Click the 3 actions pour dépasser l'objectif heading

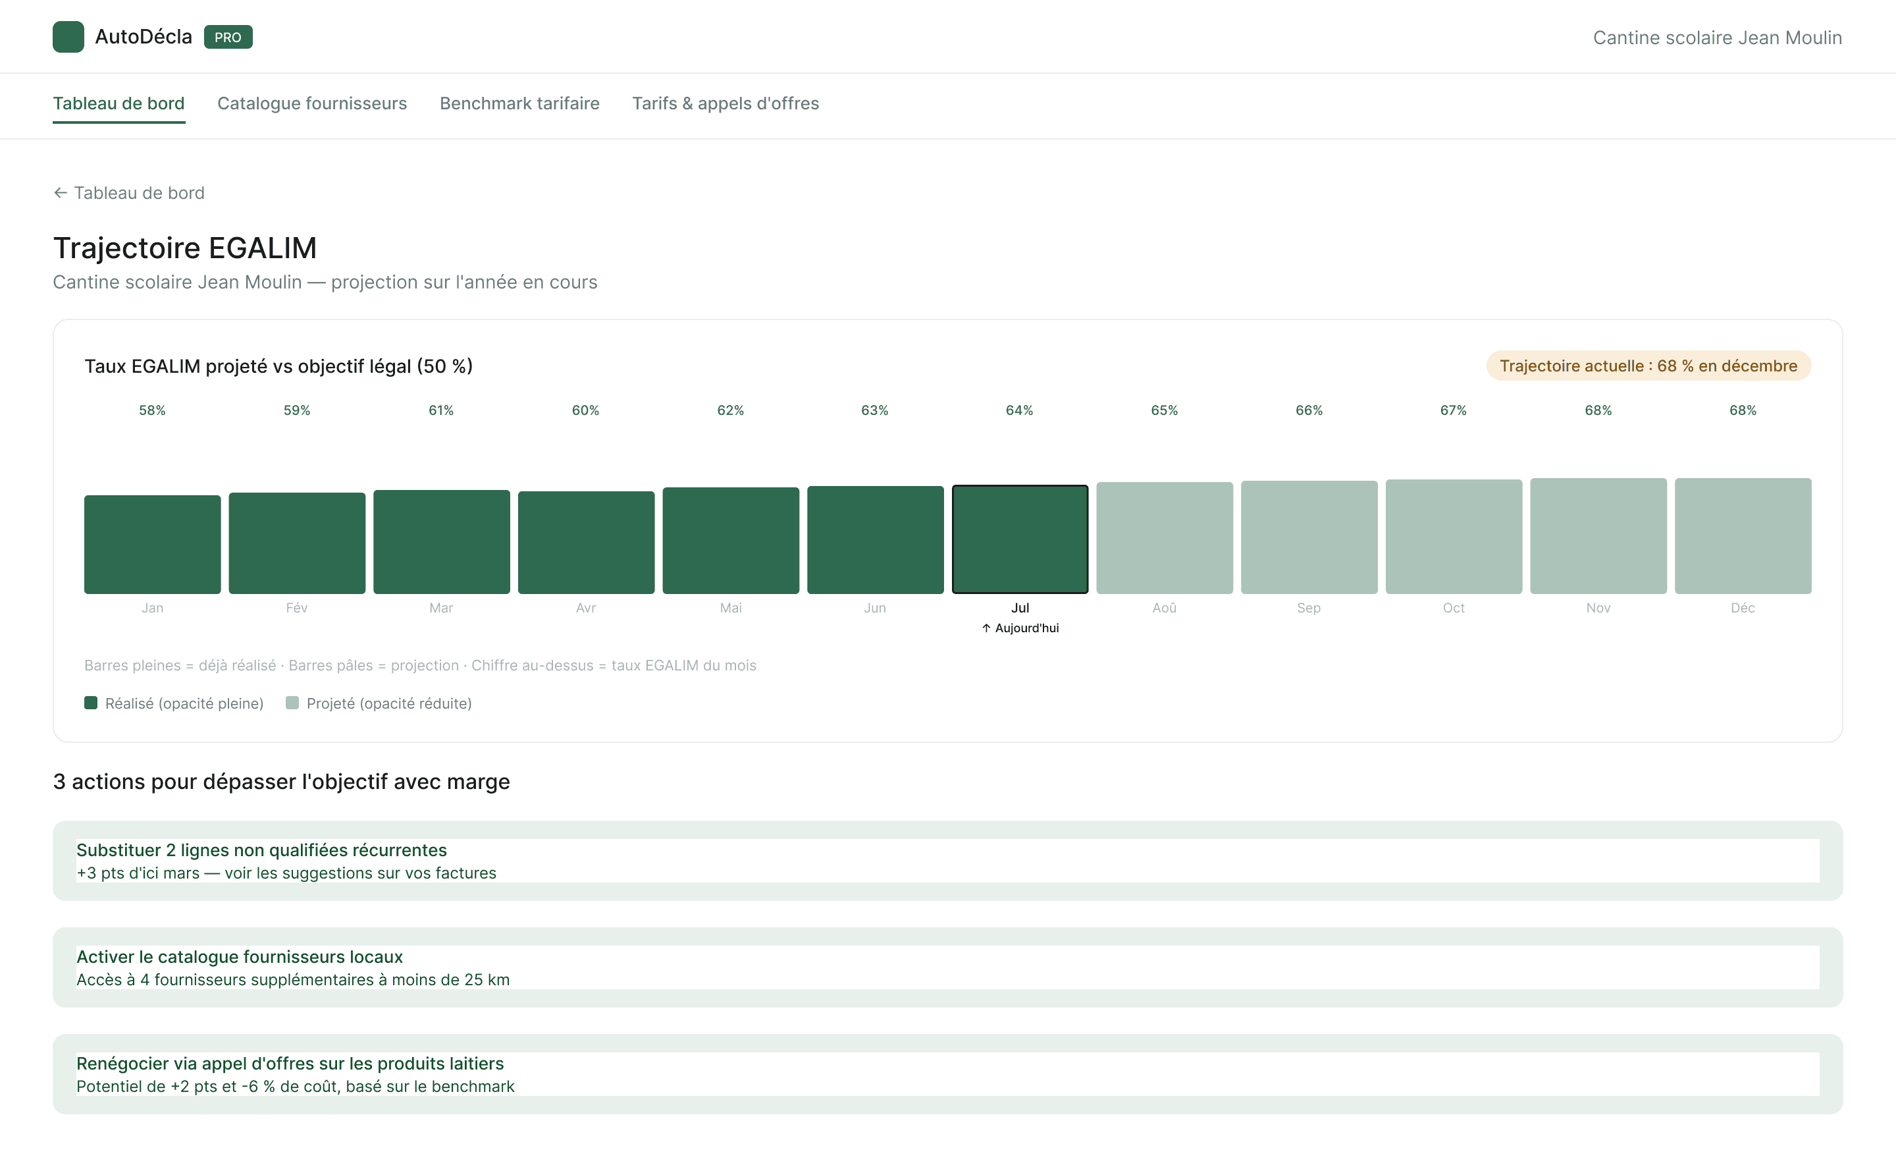[x=280, y=782]
